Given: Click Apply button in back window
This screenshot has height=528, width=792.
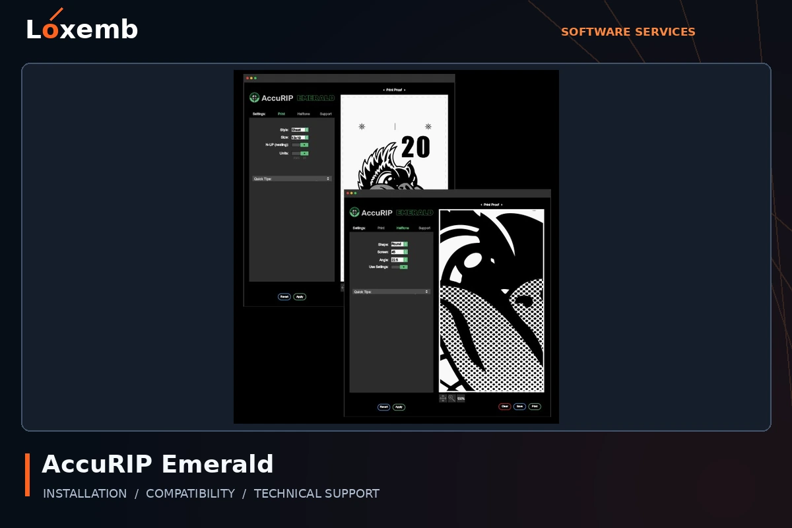Looking at the screenshot, I should 300,297.
